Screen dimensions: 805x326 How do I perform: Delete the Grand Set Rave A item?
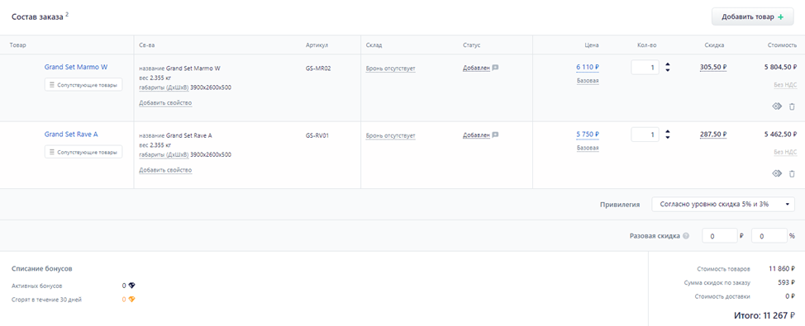pos(792,174)
